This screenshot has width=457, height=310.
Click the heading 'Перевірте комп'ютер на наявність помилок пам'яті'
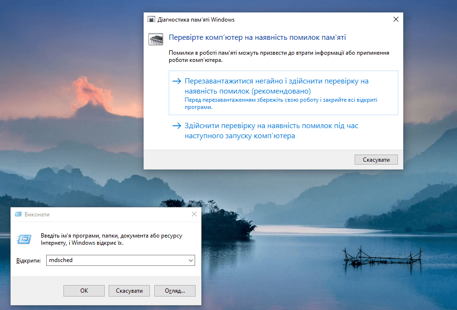pyautogui.click(x=258, y=37)
